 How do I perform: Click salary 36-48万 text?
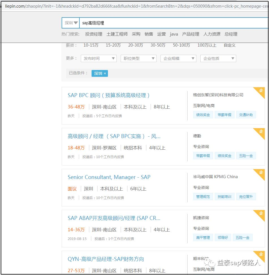click(x=76, y=107)
